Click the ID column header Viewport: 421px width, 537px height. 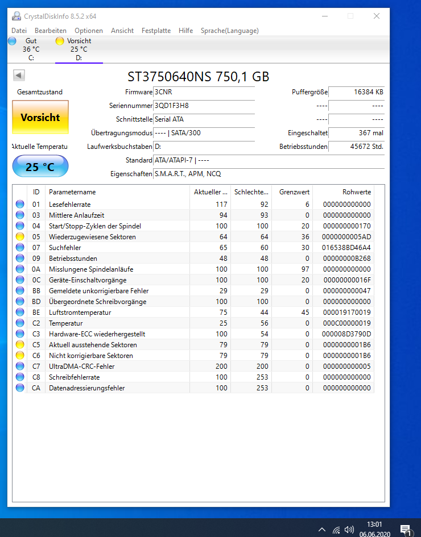tap(36, 192)
